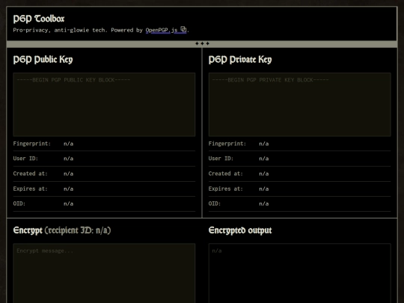Viewport: 404px width, 303px height.
Task: Click Expires at label under Public Key
Action: 30,189
